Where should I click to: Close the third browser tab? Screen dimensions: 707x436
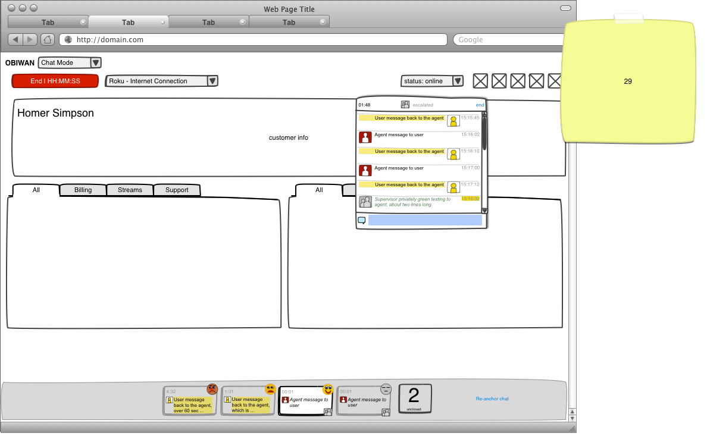pos(243,21)
